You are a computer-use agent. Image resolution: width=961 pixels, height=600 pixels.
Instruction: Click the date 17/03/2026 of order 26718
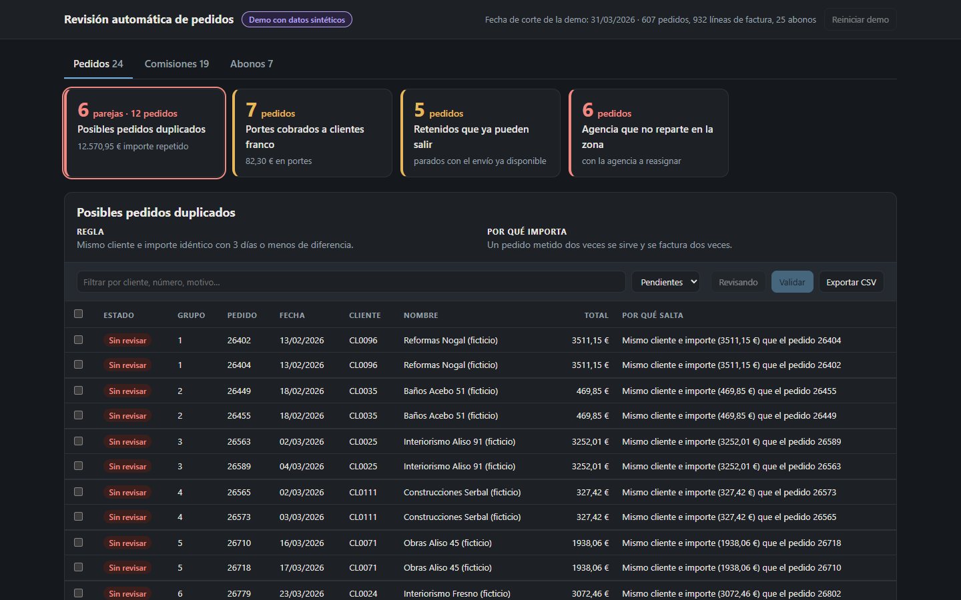pos(302,567)
